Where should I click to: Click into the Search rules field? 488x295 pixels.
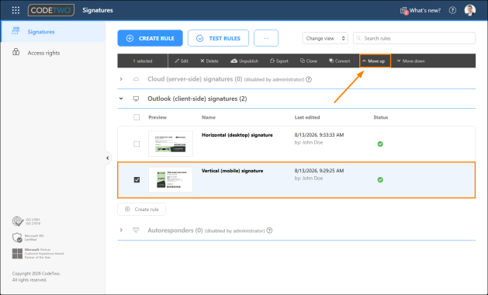tap(414, 38)
